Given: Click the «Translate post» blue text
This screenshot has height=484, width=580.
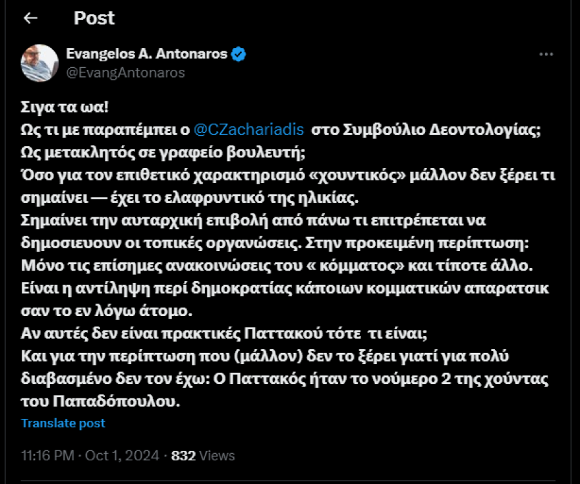Looking at the screenshot, I should tap(64, 423).
